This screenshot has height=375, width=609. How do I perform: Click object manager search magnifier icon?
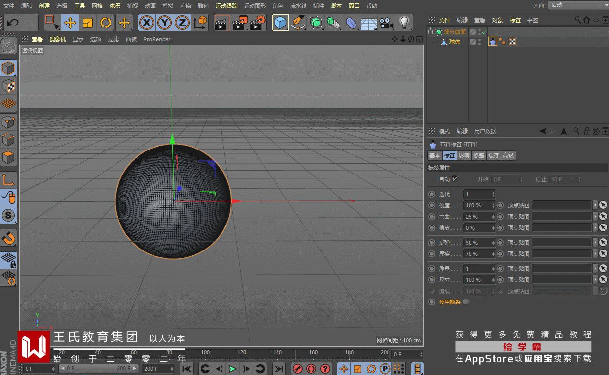click(578, 20)
